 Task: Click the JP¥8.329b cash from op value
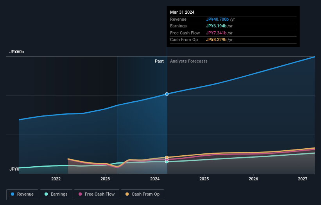click(216, 40)
